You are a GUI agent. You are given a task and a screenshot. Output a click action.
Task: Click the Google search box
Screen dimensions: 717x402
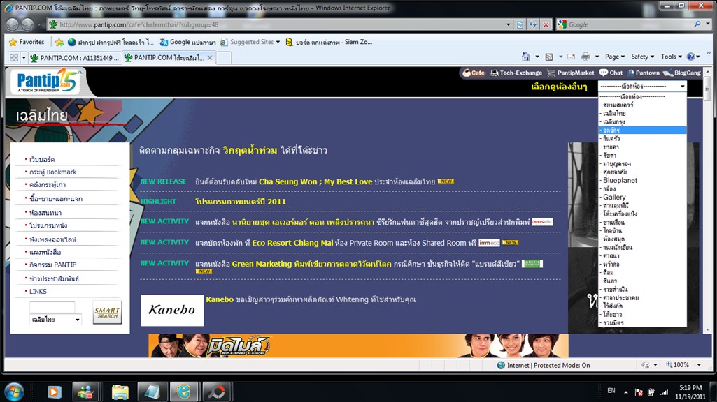pyautogui.click(x=630, y=24)
